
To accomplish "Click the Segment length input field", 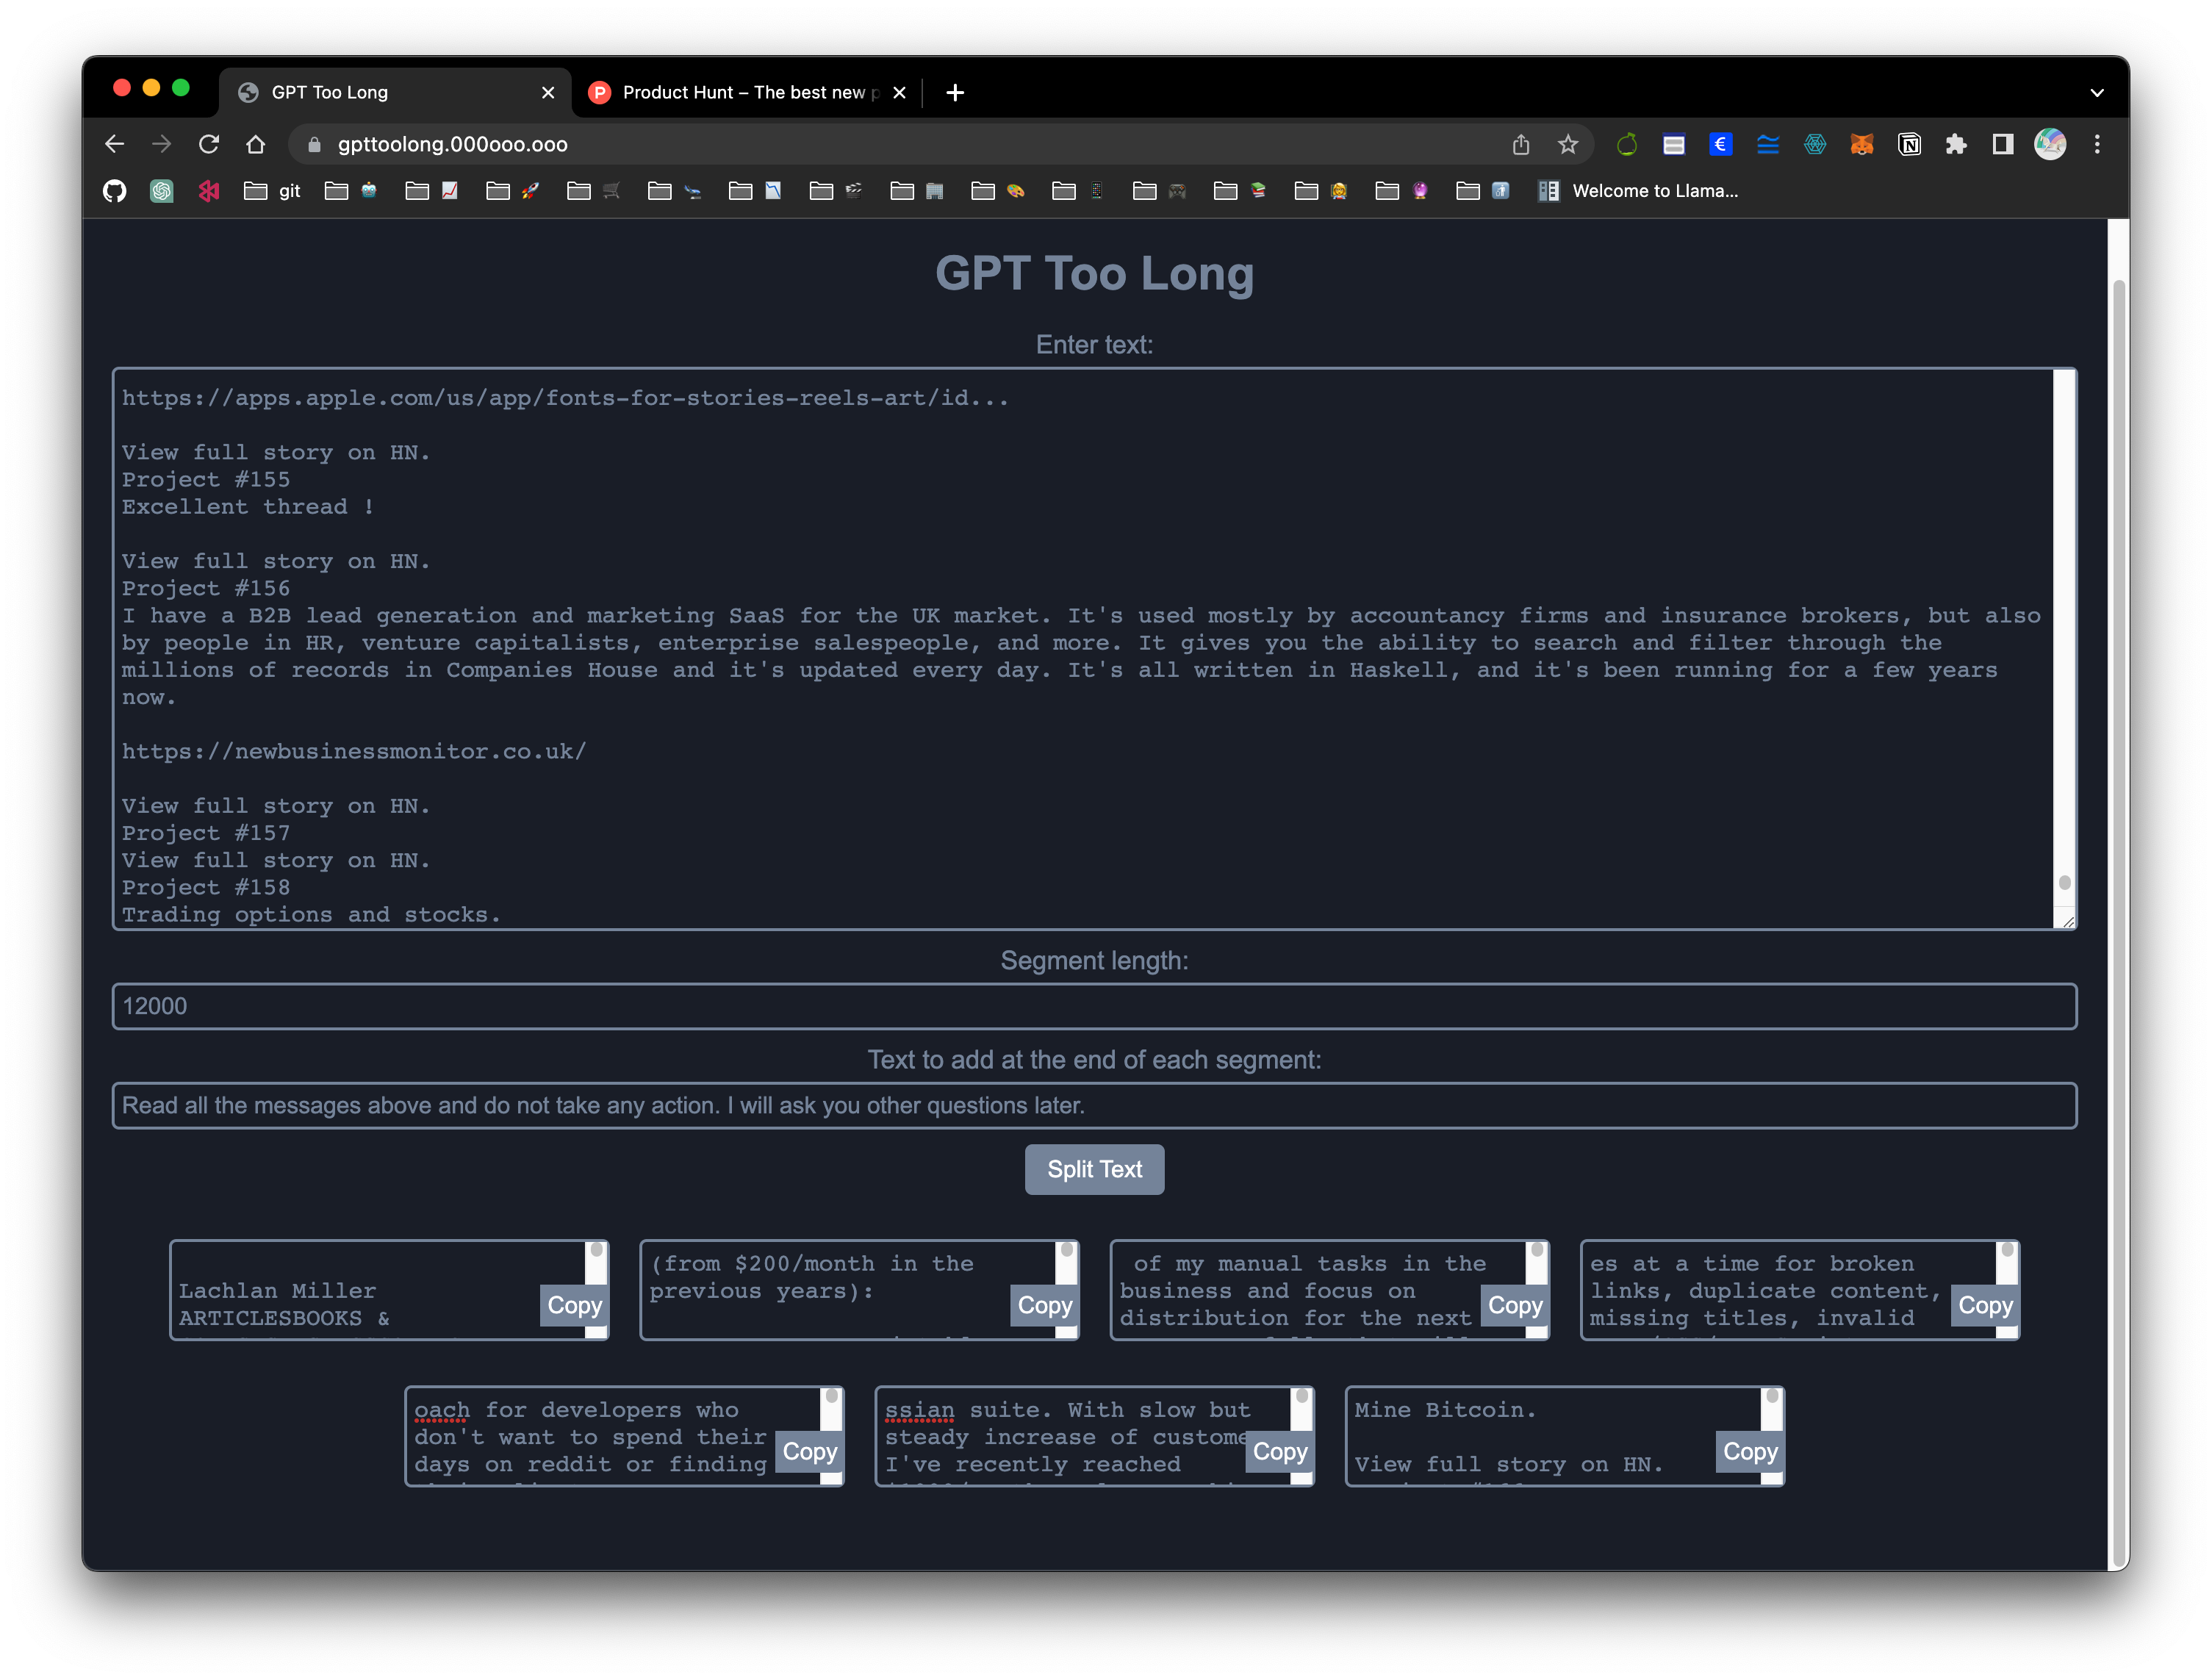I will 1094,1006.
